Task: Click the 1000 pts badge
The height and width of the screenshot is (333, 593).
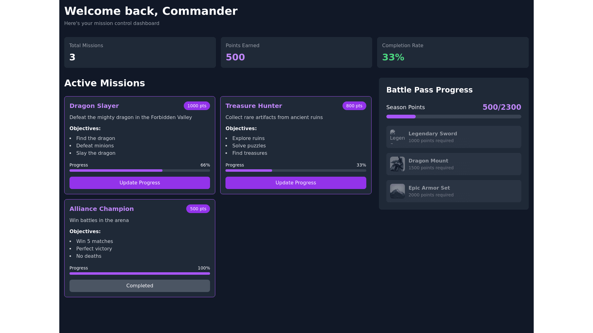Action: pos(197,106)
